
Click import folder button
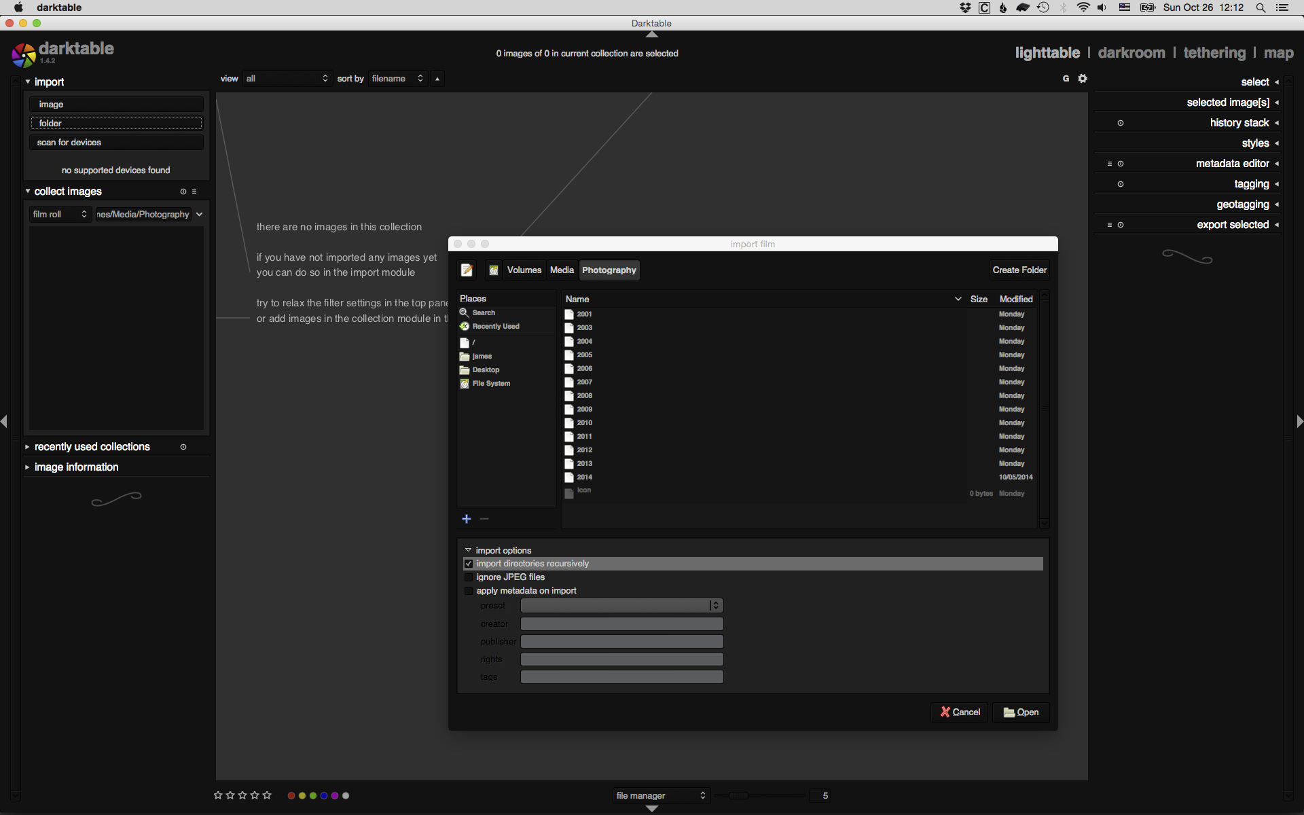point(116,123)
